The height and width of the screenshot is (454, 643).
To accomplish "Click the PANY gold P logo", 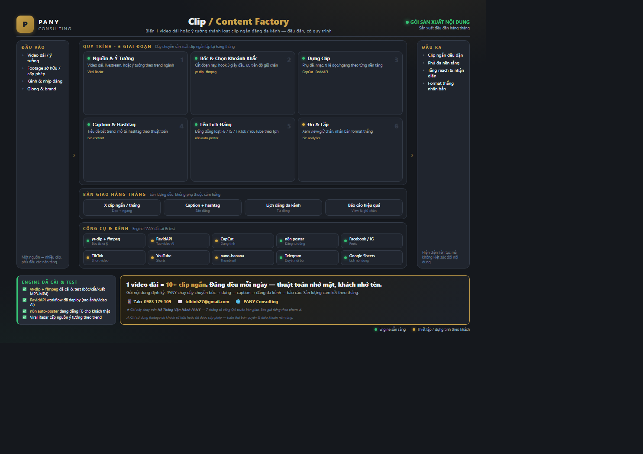I will [25, 24].
